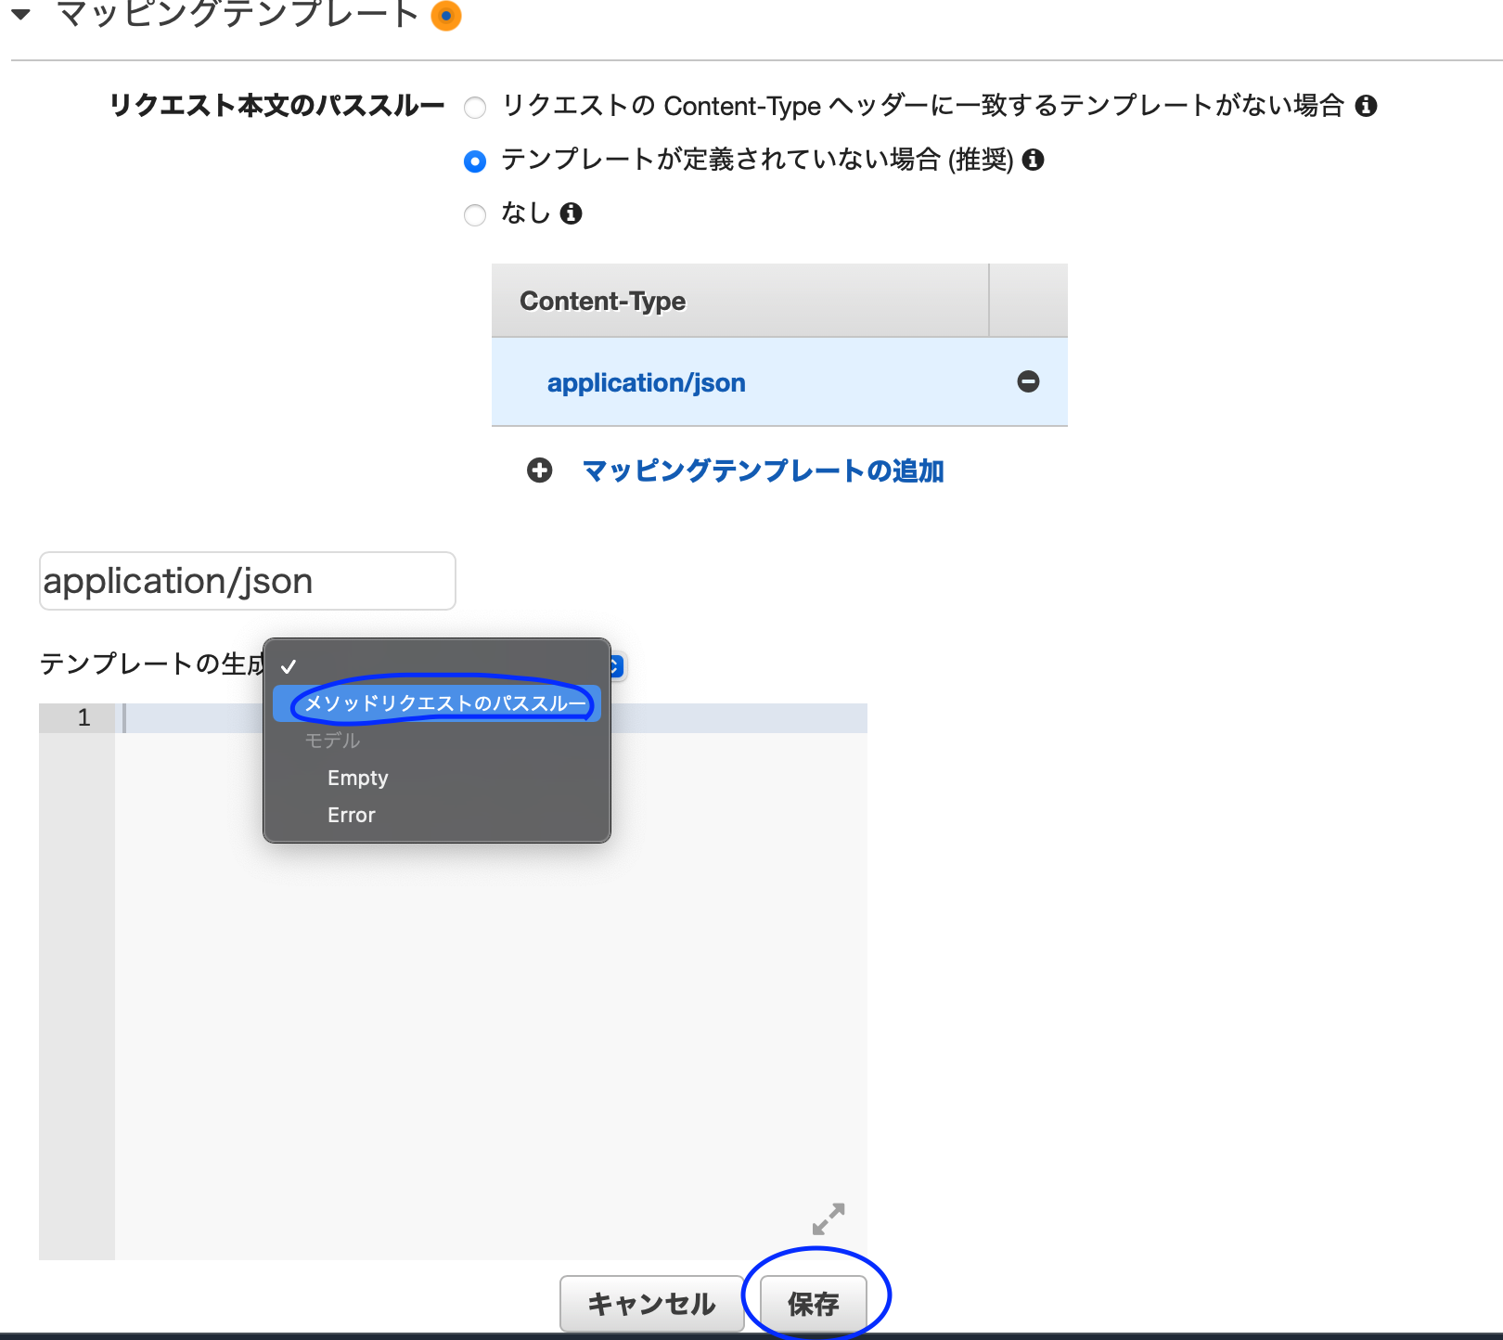Viewport: 1503px width, 1340px height.
Task: Select the テンプレートが定義されていない場合 (推奨) radio button
Action: click(x=474, y=161)
